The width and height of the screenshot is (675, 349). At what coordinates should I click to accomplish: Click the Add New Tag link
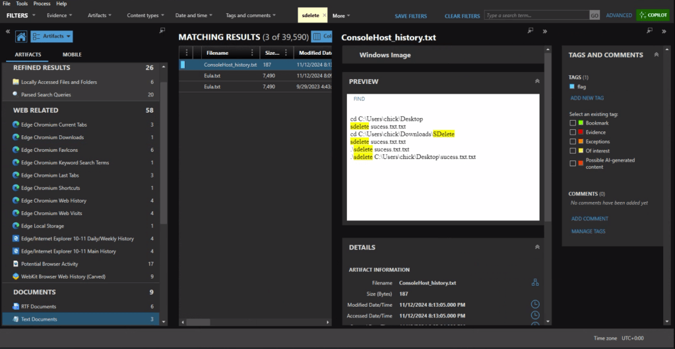(587, 98)
